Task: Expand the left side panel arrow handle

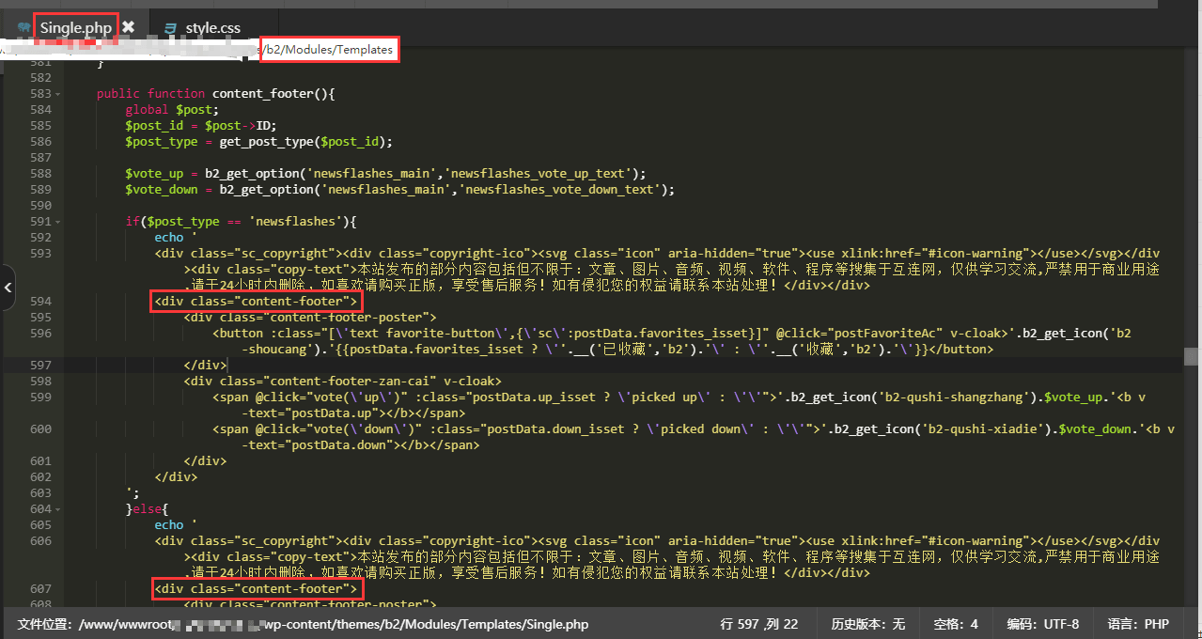Action: [8, 288]
